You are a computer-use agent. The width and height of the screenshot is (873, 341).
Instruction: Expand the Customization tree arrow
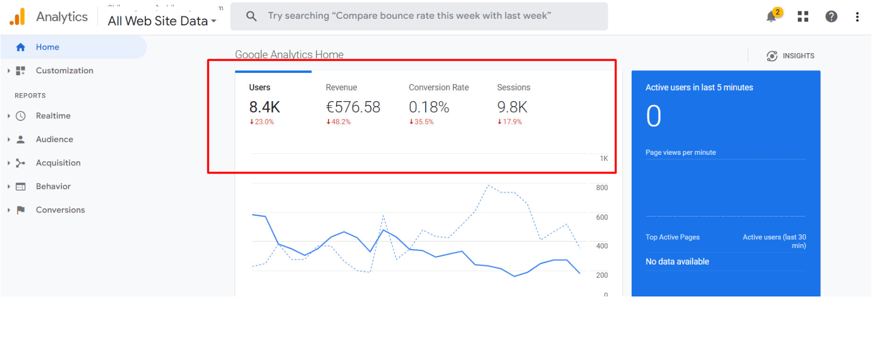(9, 71)
